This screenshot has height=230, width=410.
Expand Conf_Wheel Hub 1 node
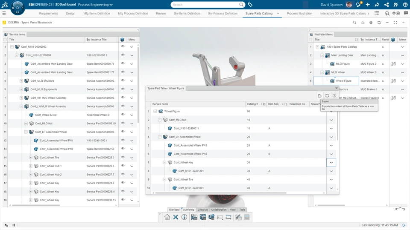tap(31, 166)
